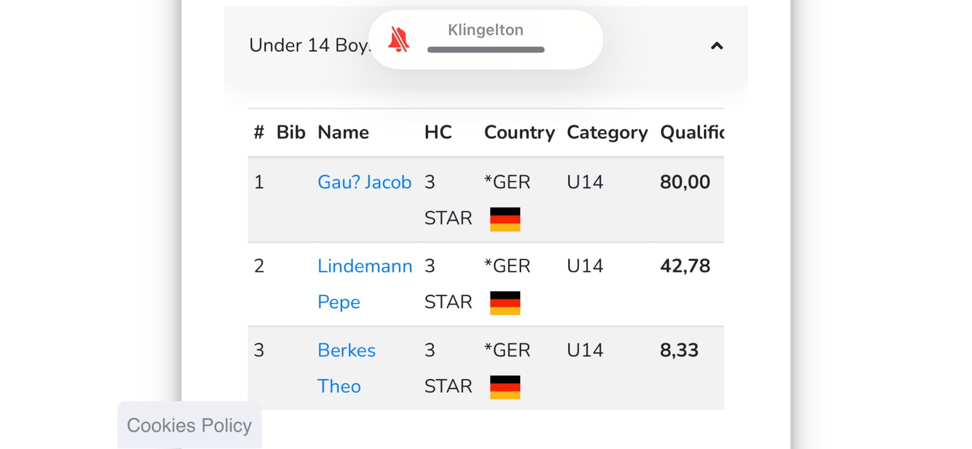This screenshot has height=449, width=972.
Task: Select the Bib column header
Action: click(x=290, y=132)
